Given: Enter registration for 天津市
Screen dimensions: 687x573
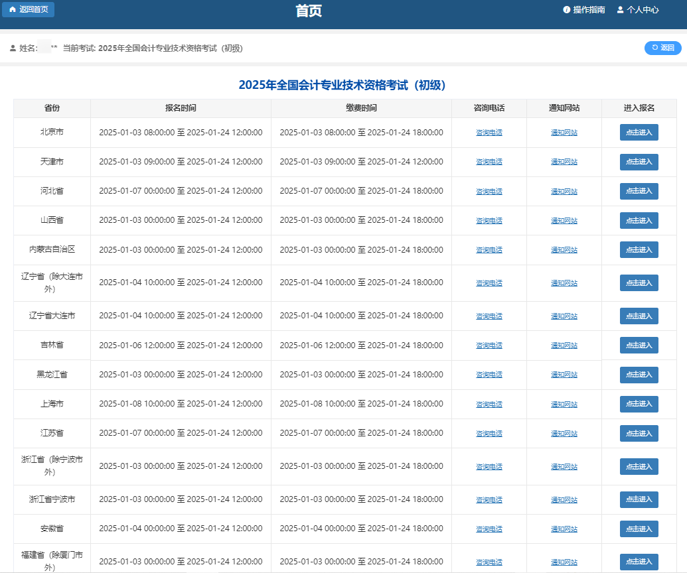Looking at the screenshot, I should 639,162.
